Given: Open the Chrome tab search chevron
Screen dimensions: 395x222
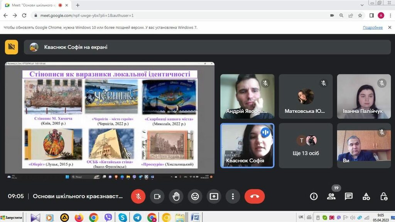Looking at the screenshot, I should click(x=362, y=5).
